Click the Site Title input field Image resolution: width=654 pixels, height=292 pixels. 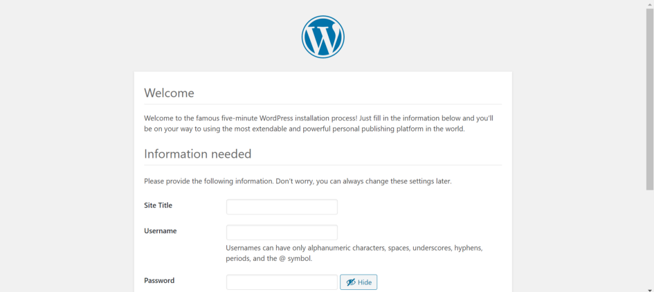282,207
